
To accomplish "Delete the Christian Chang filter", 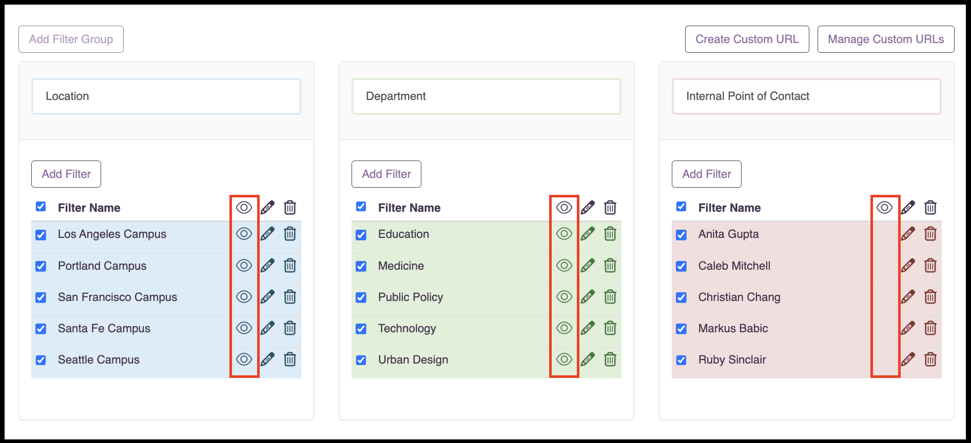I will coord(930,297).
